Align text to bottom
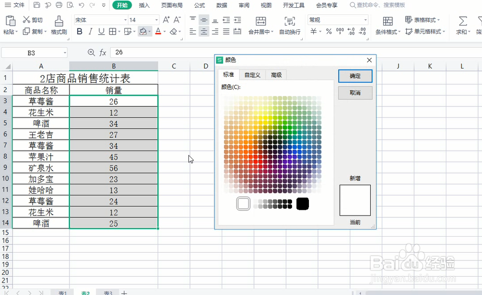Viewport: 482px width, 295px height. tap(215, 20)
